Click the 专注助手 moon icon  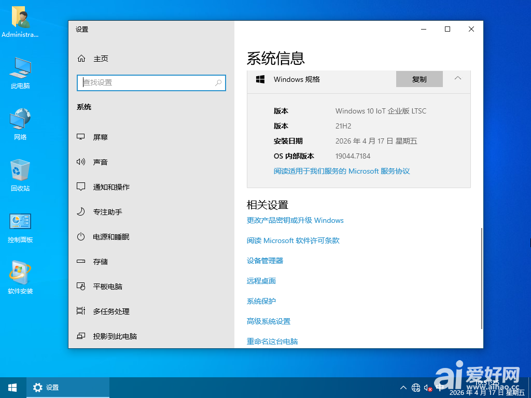[80, 212]
